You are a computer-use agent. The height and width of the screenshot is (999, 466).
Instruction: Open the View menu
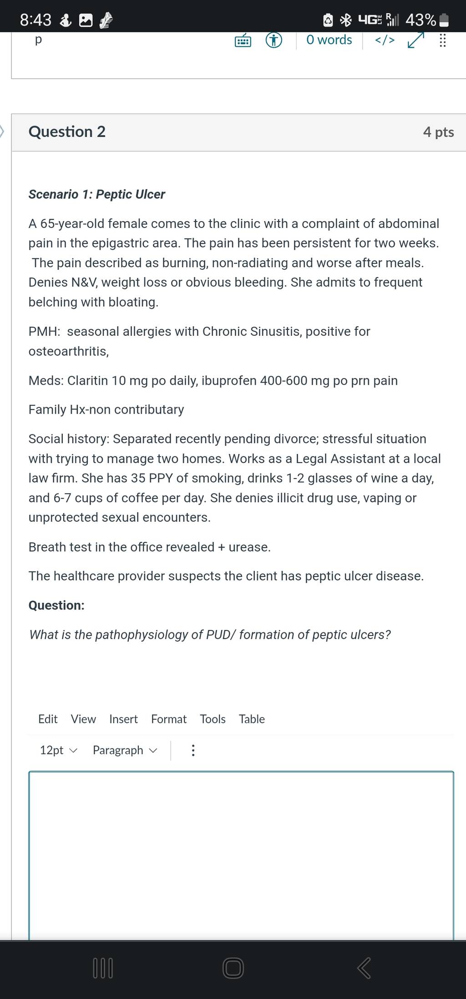pyautogui.click(x=83, y=719)
